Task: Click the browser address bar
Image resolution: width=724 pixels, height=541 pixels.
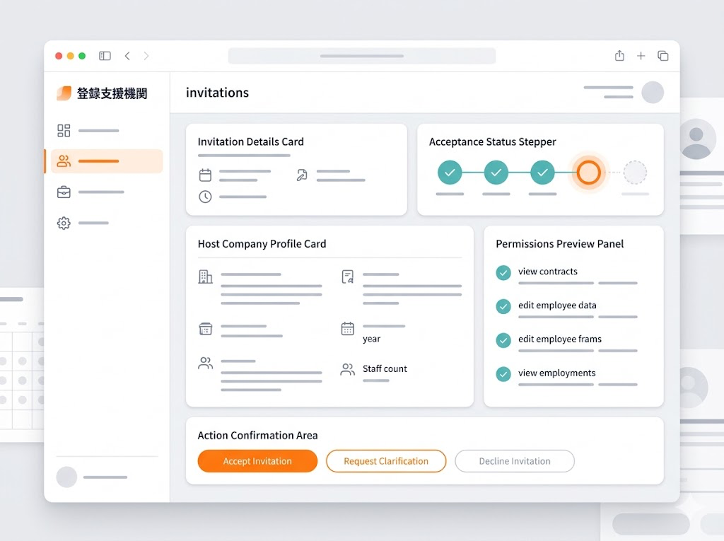Action: coord(362,56)
